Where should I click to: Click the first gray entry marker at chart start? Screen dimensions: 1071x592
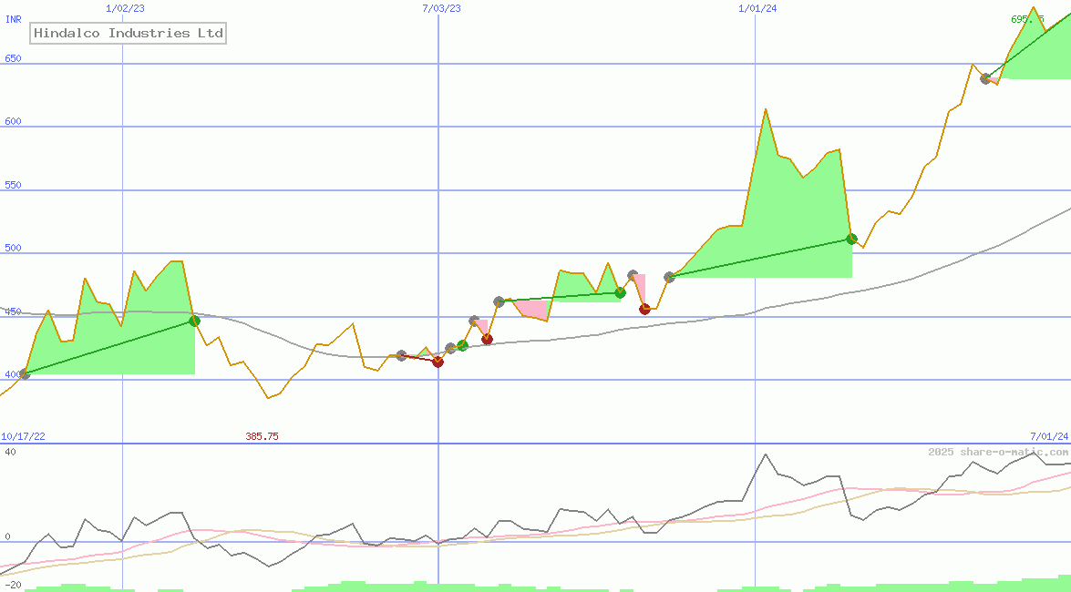tap(25, 373)
